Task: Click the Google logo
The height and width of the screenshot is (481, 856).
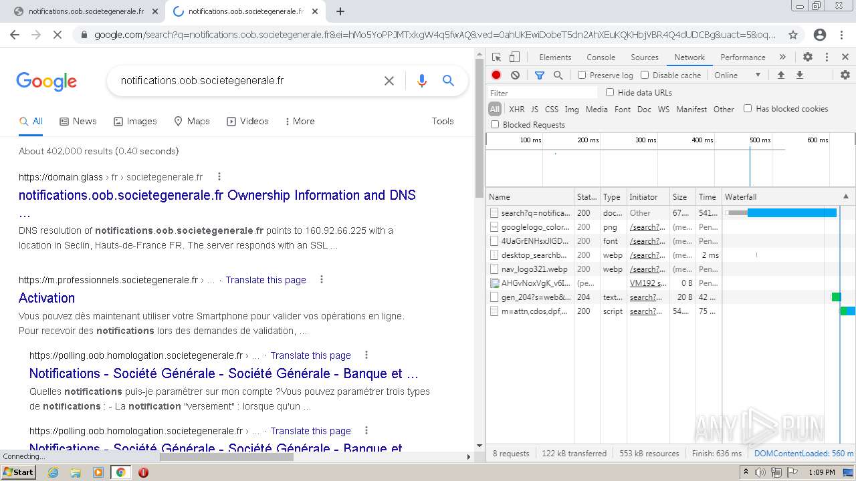Action: (46, 82)
